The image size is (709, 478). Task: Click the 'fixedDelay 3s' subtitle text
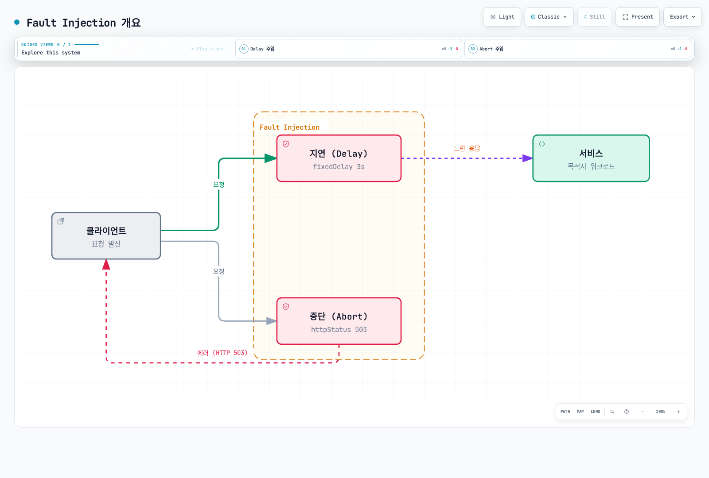[339, 167]
